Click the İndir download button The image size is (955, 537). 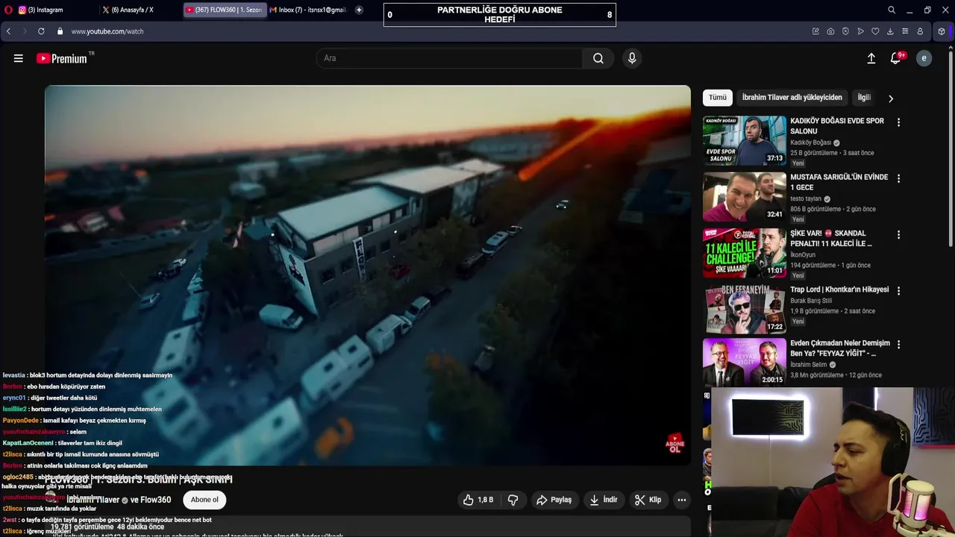[x=604, y=500]
